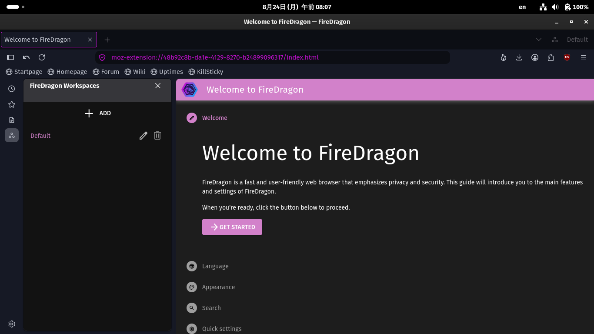The height and width of the screenshot is (334, 594).
Task: Edit the Default workspace with the pencil
Action: [143, 136]
